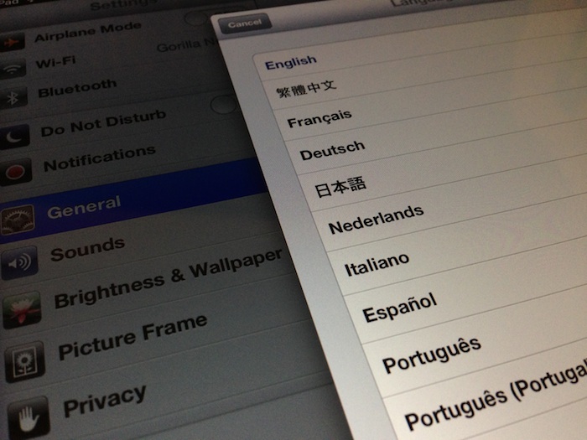Tap the Sounds speaker icon

point(18,264)
